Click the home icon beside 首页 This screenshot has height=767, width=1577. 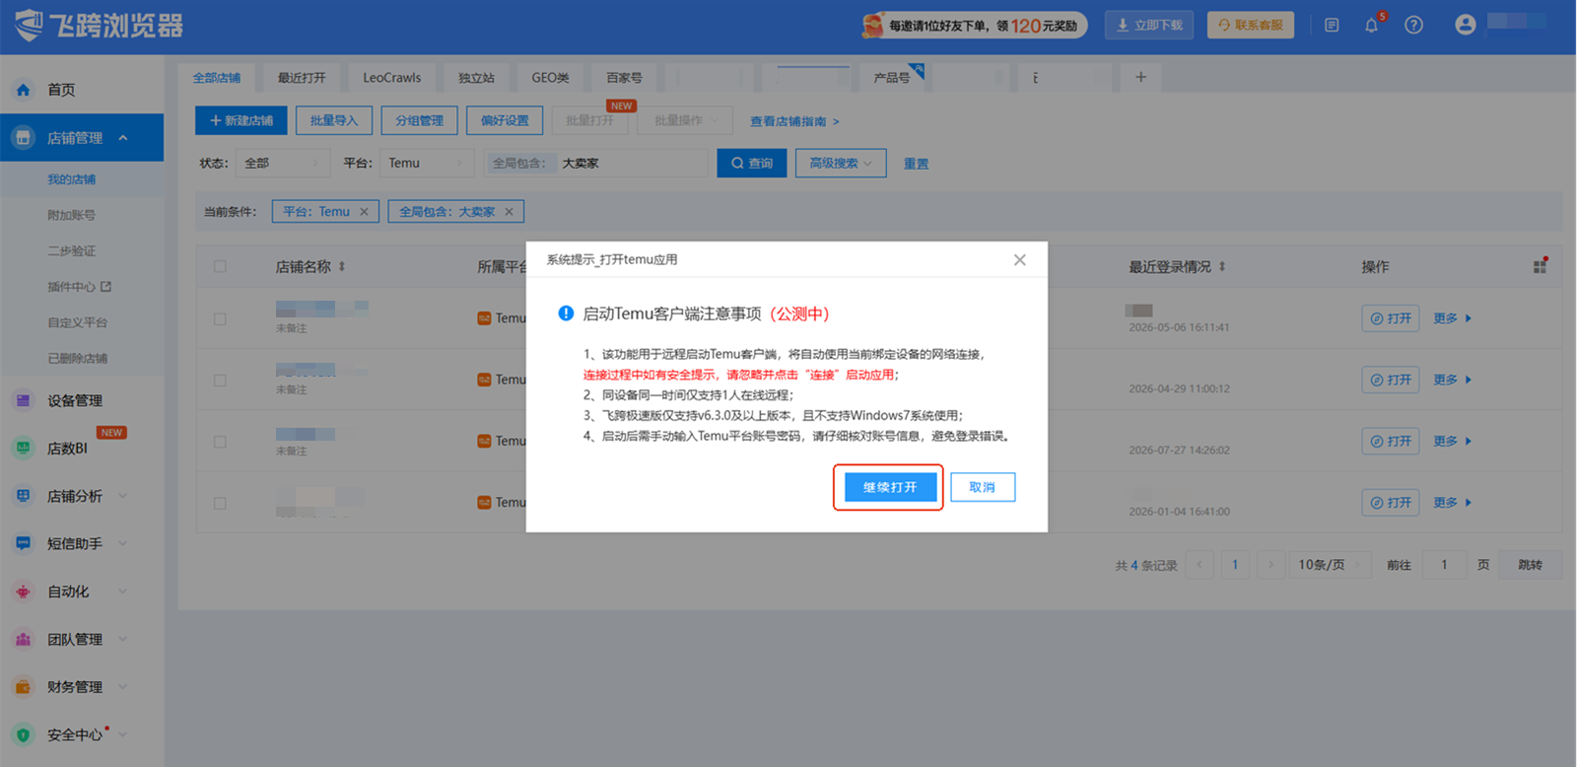click(x=24, y=90)
